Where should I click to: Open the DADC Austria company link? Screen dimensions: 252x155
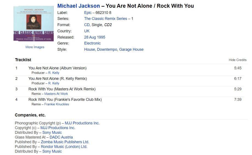pyautogui.click(x=61, y=137)
